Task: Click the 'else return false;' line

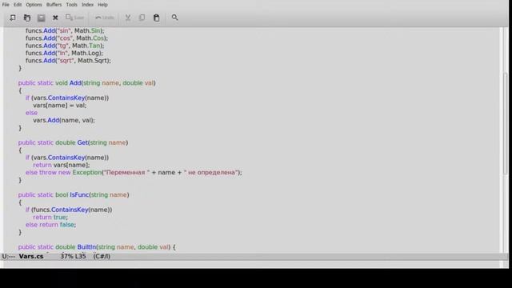Action: [x=50, y=225]
